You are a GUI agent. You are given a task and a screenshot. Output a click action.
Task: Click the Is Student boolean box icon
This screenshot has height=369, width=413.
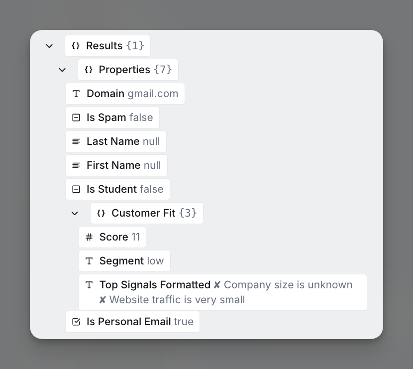[x=76, y=189]
